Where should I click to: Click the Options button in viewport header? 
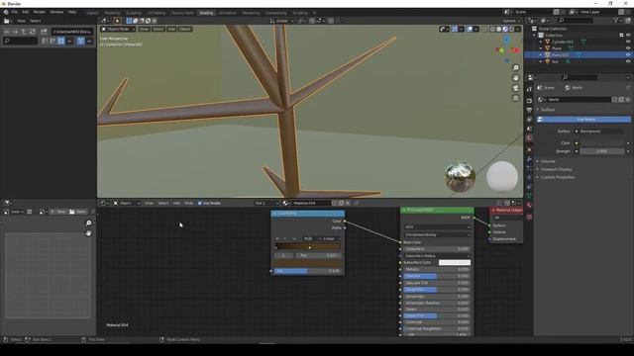pos(511,21)
